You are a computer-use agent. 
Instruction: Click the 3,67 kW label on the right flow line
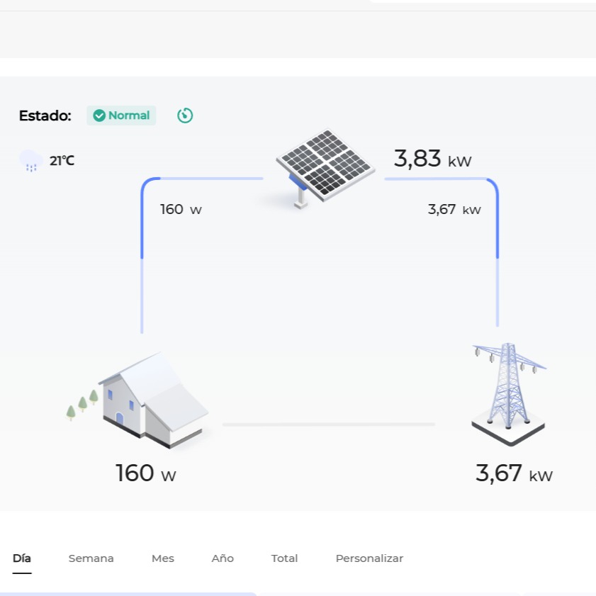point(454,210)
